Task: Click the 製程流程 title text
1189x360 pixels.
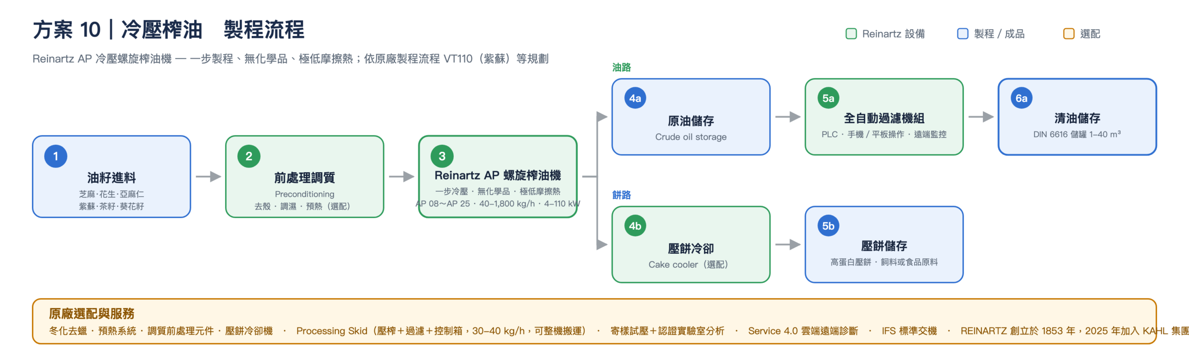Action: point(264,30)
